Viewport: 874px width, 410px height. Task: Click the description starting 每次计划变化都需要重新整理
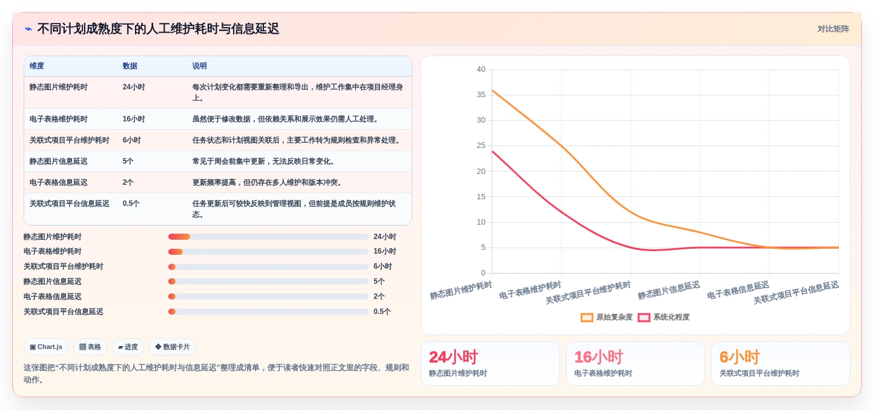pos(298,92)
